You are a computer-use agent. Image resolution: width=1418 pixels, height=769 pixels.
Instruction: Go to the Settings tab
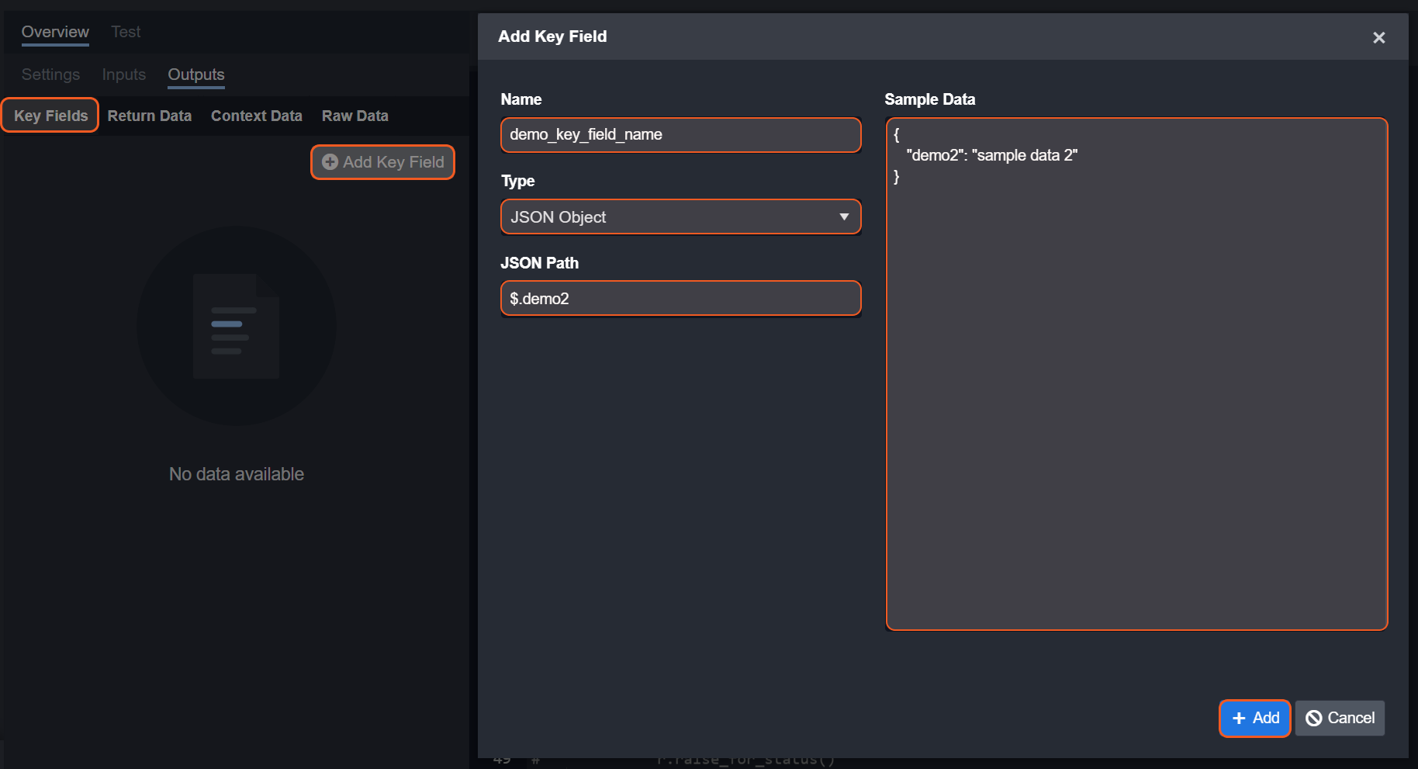[x=50, y=74]
